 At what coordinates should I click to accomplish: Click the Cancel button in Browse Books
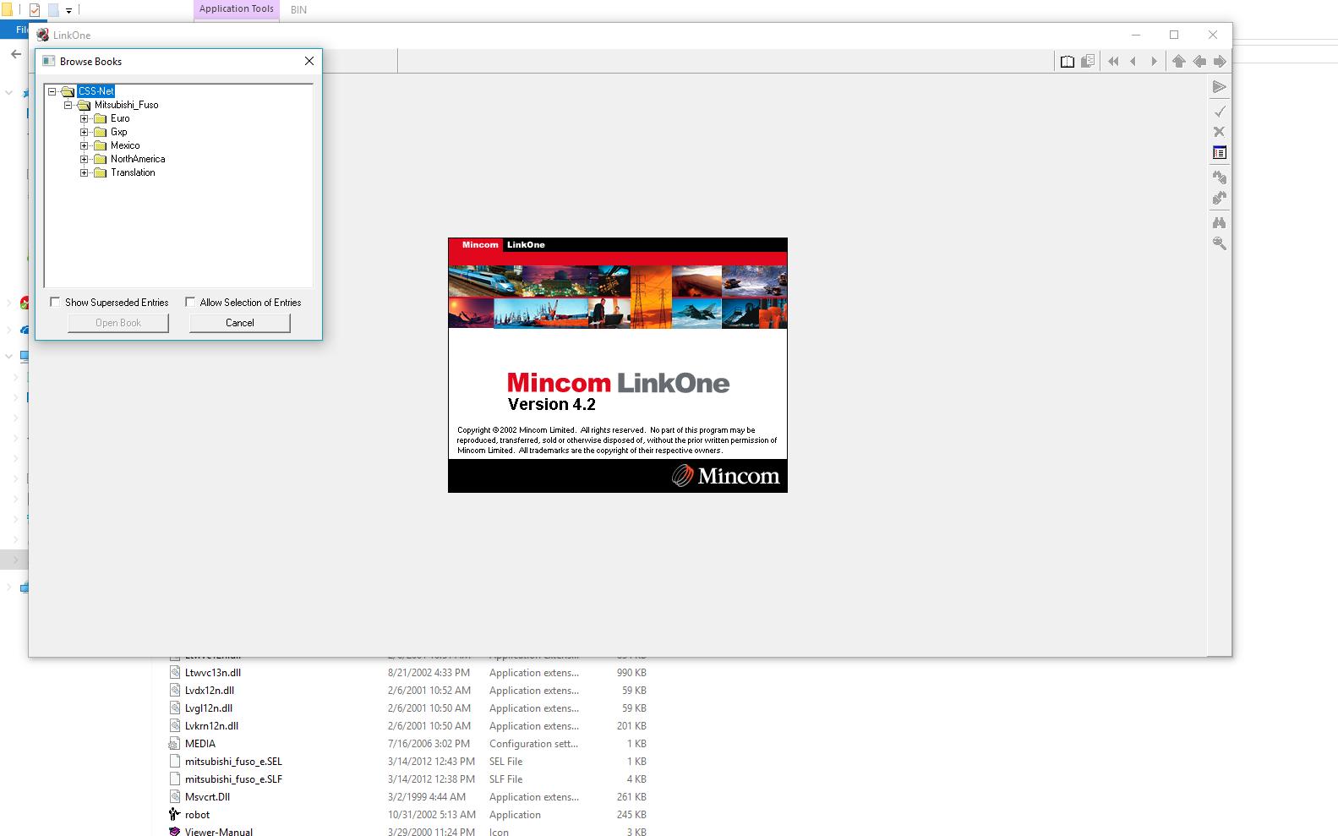click(240, 323)
